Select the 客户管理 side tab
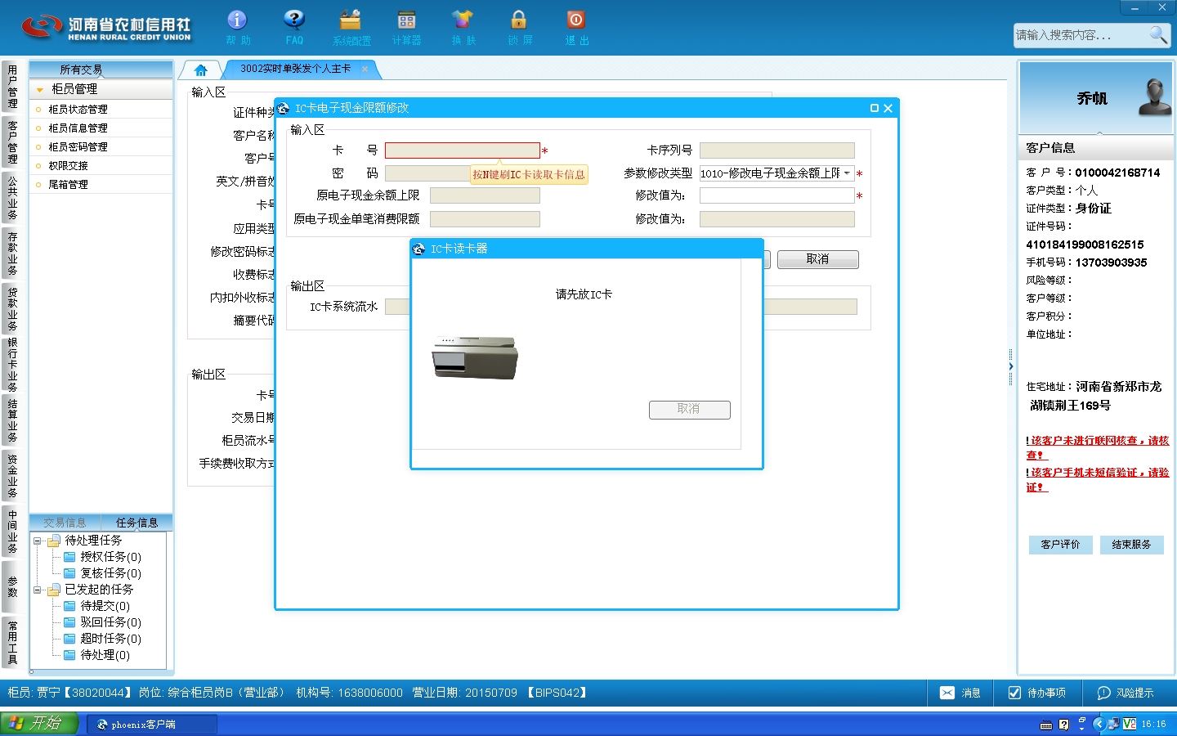 click(x=12, y=142)
